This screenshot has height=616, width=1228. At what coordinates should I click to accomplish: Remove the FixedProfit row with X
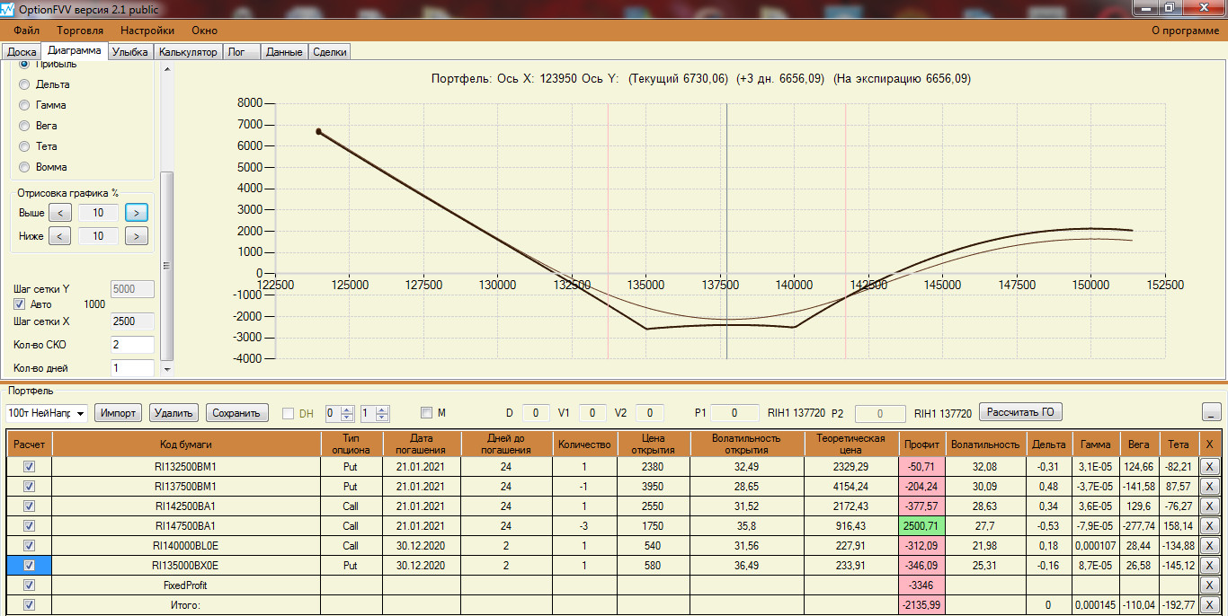(x=1209, y=585)
